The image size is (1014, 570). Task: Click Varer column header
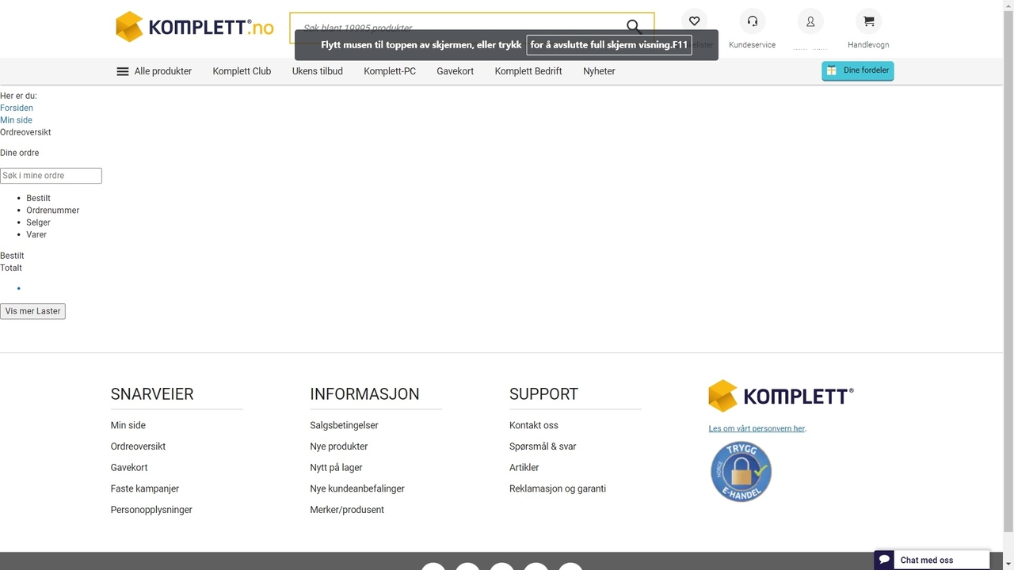[36, 234]
